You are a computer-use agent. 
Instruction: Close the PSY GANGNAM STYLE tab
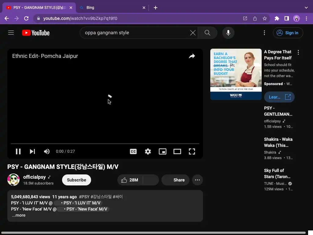[71, 8]
